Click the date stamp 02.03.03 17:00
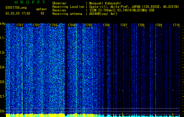Screen dimensions: 184x117 [18, 13]
